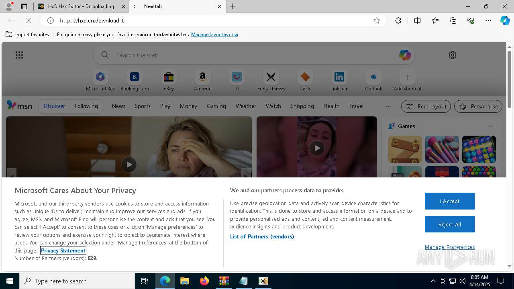This screenshot has height=289, width=514.
Task: Open the apps grid launcher
Action: 19,55
